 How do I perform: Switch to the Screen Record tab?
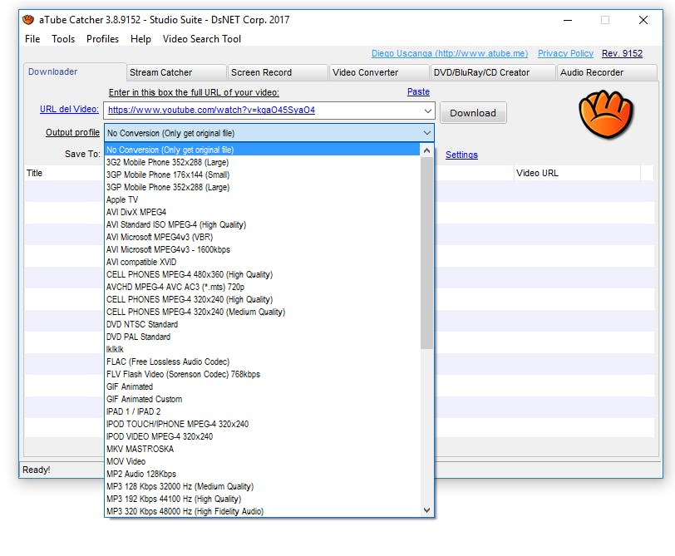pyautogui.click(x=278, y=72)
